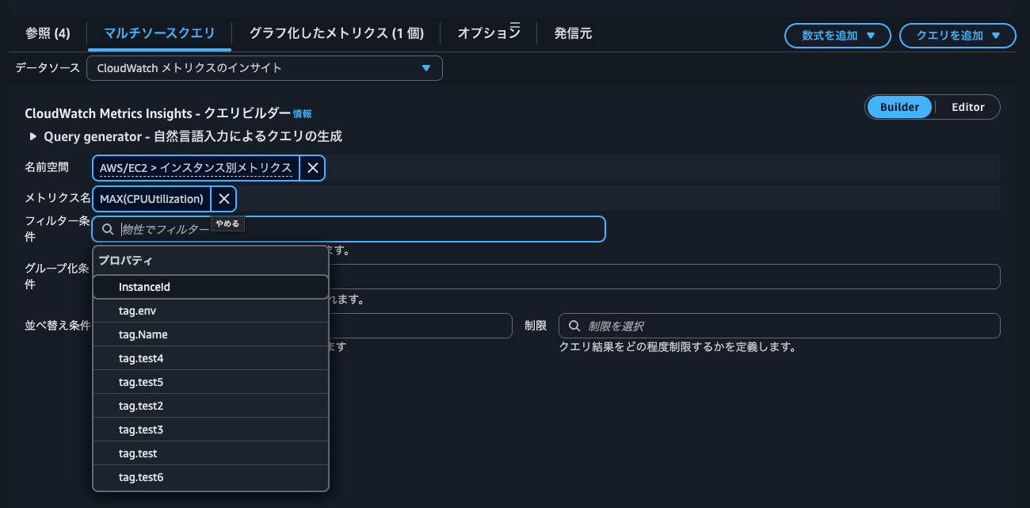Click the magnifier icon in filter field
The image size is (1030, 508).
(108, 229)
